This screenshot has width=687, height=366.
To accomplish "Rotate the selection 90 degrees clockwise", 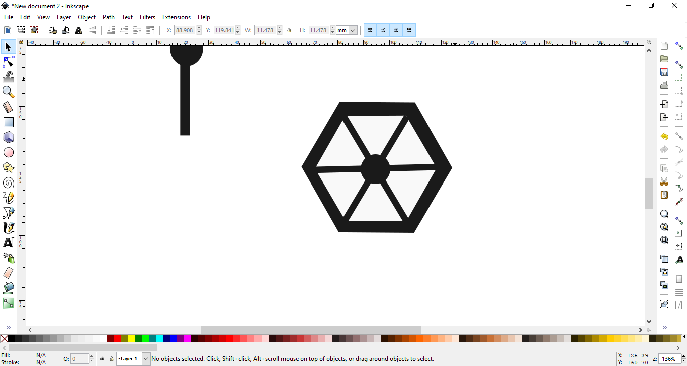I will [65, 30].
